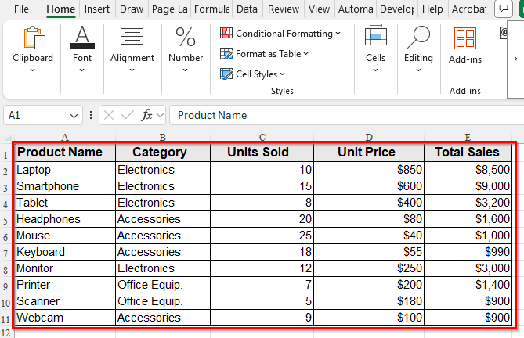Image resolution: width=524 pixels, height=338 pixels.
Task: Open the Editing magnifier icon
Action: (418, 38)
